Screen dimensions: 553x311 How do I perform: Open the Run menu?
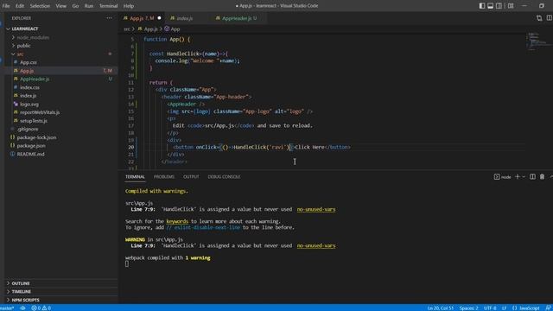89,6
